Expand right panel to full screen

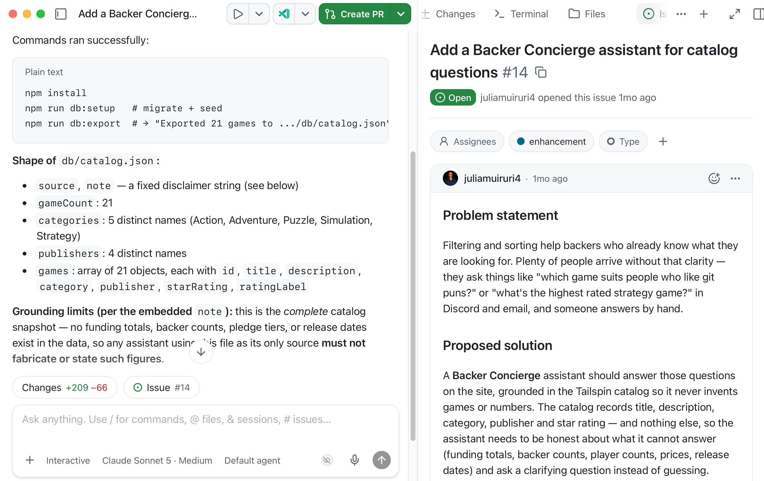tap(734, 14)
